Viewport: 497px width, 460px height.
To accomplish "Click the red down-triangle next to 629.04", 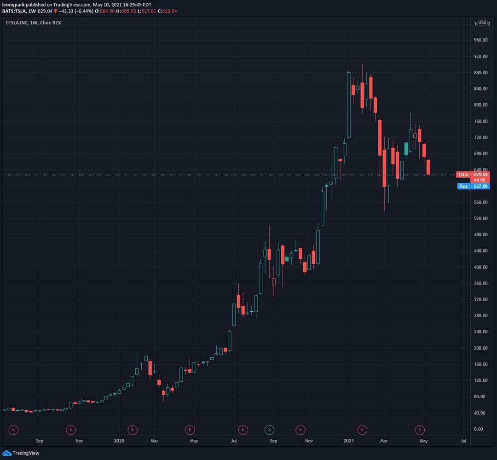I will coord(56,11).
